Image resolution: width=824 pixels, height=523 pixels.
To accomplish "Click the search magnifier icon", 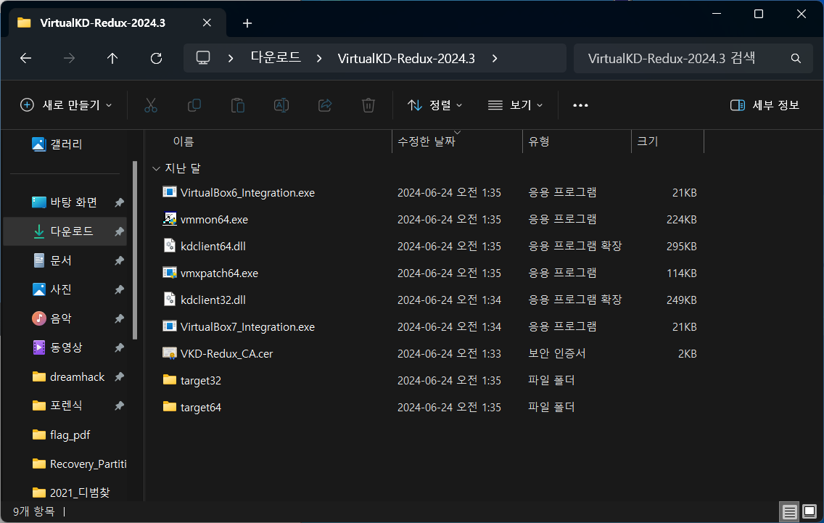I will coord(796,58).
